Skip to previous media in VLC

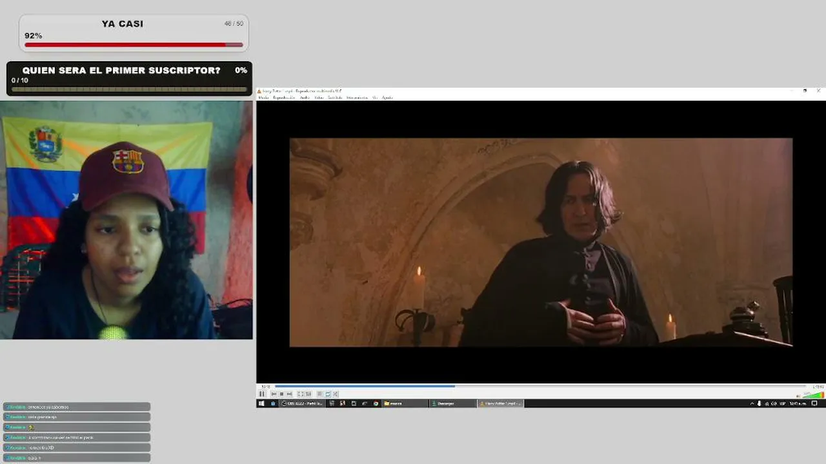coord(274,394)
